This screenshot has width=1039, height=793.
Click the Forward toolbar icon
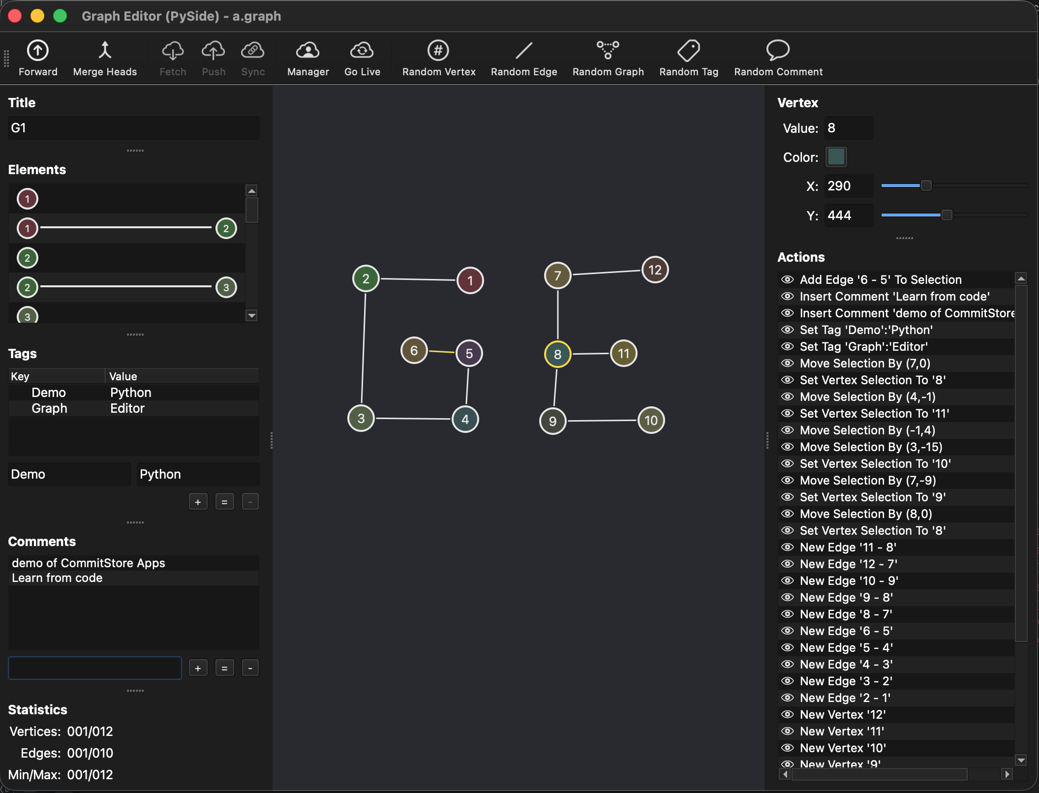coord(38,51)
